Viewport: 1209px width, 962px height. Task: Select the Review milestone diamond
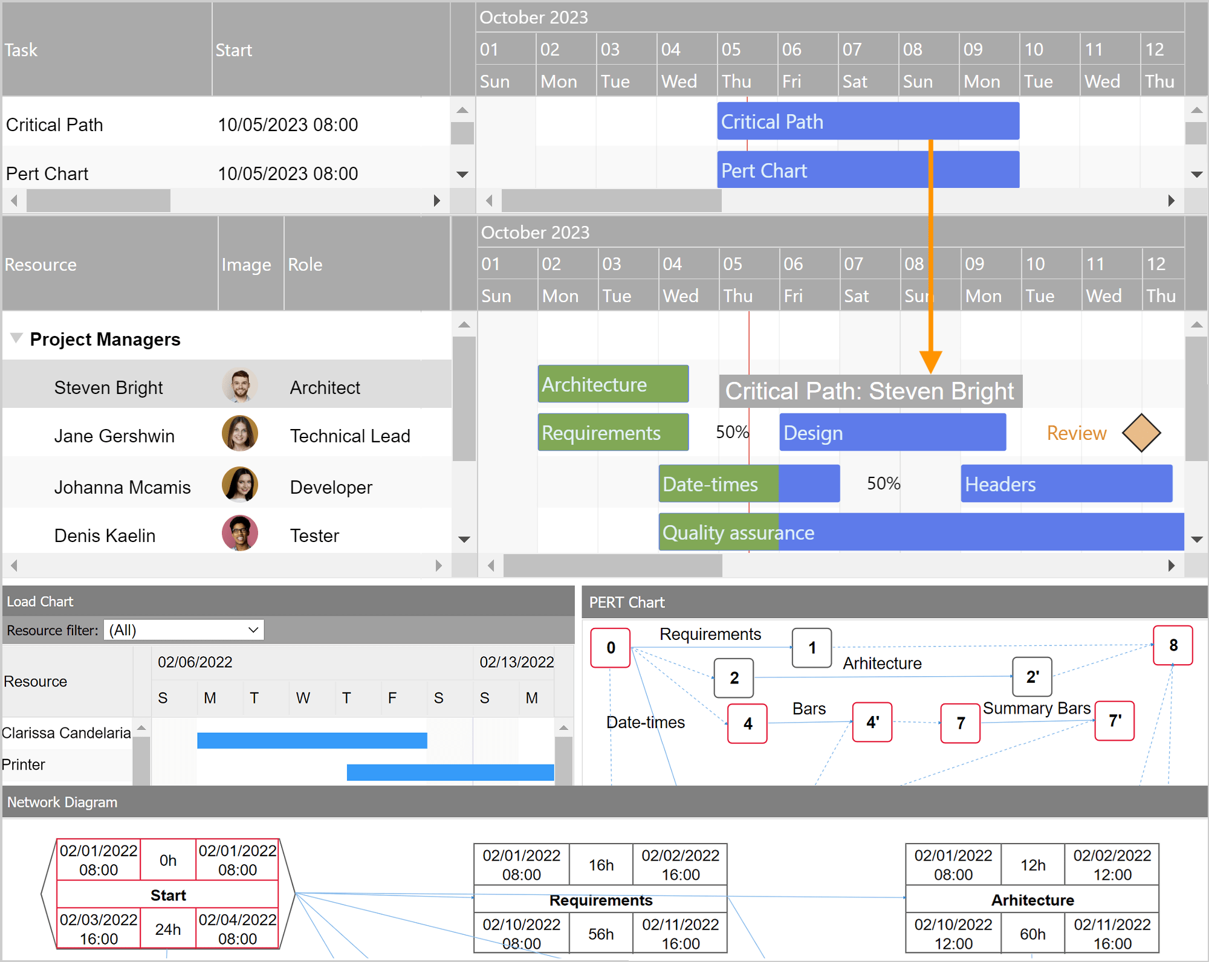point(1141,433)
